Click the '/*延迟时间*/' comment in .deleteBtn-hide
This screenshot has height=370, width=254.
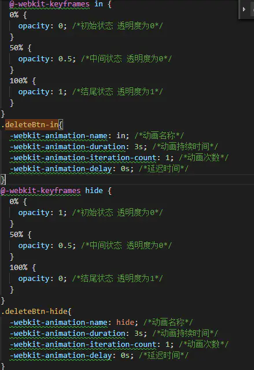[x=163, y=356]
